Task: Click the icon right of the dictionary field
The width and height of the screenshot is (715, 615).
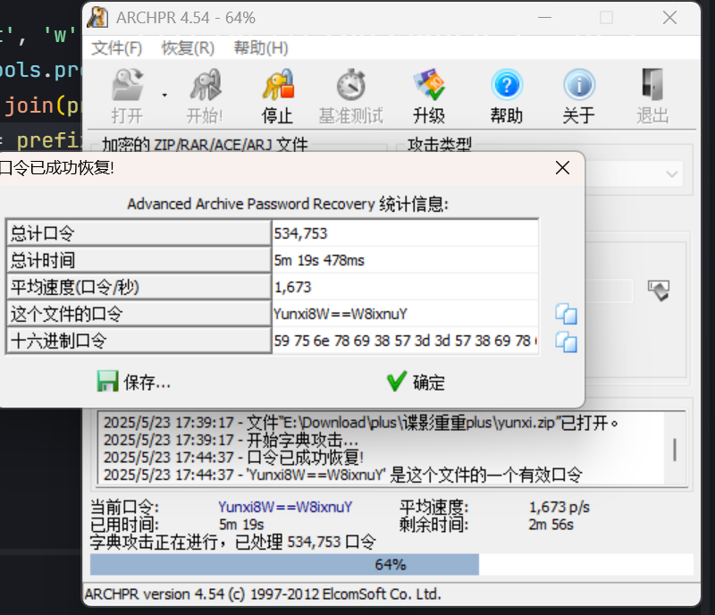Action: (x=658, y=291)
